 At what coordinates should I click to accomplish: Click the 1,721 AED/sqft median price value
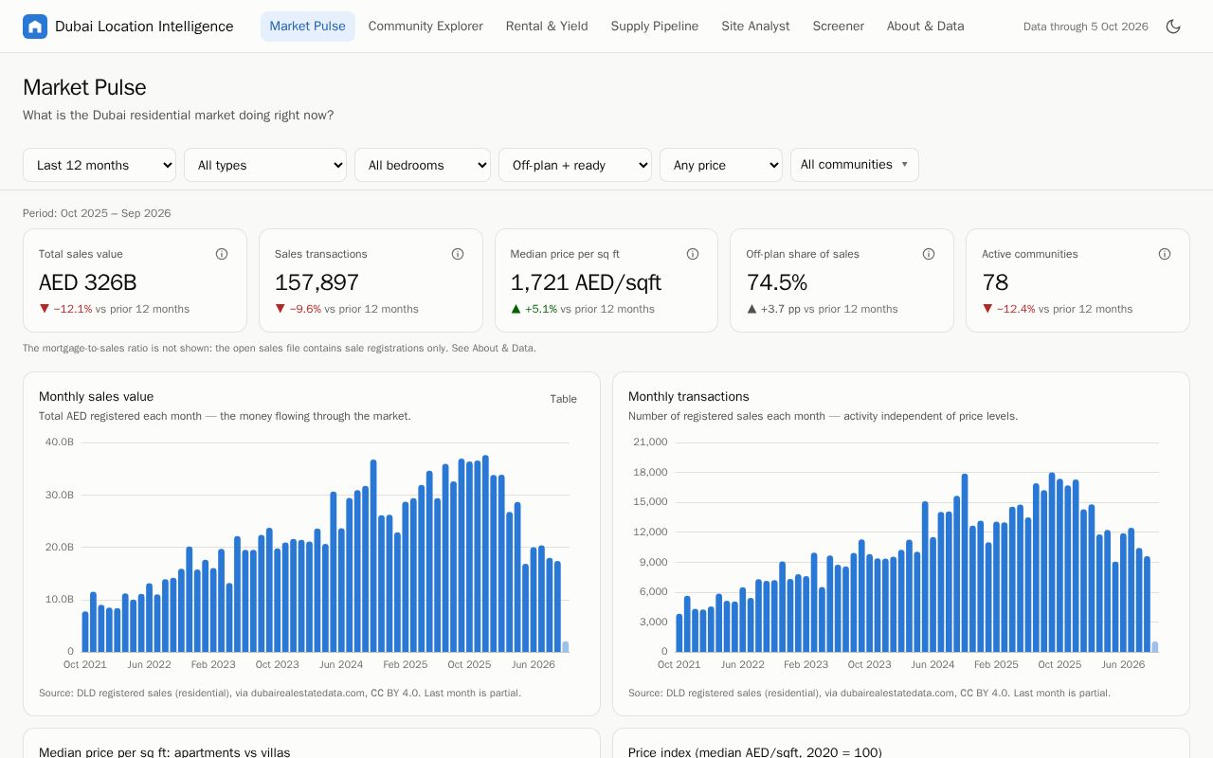click(x=586, y=282)
